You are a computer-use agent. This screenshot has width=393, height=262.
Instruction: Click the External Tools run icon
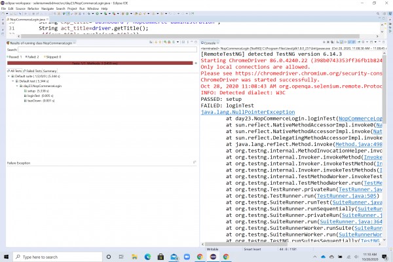114,14
